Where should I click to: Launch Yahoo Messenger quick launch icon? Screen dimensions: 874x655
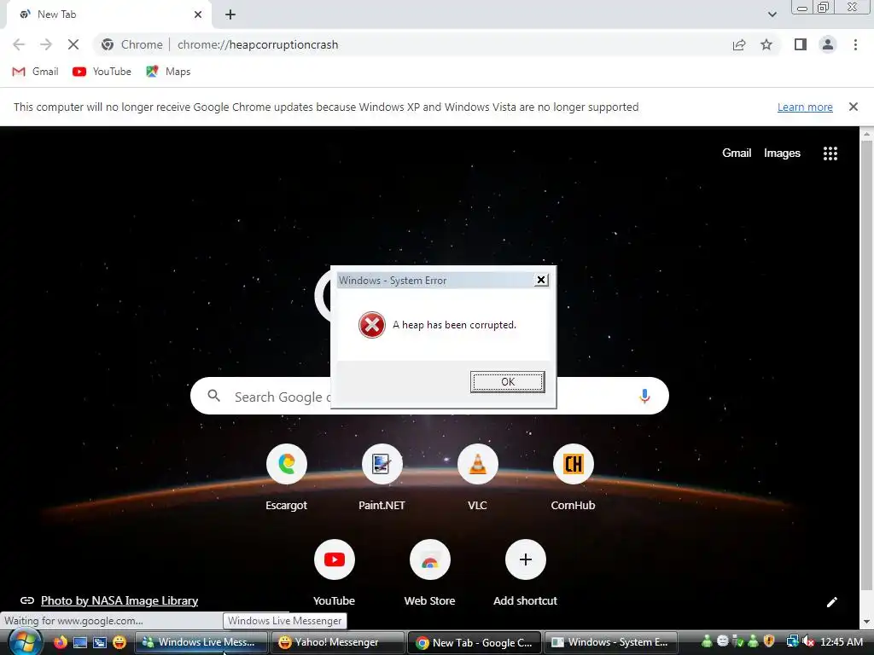pyautogui.click(x=119, y=642)
